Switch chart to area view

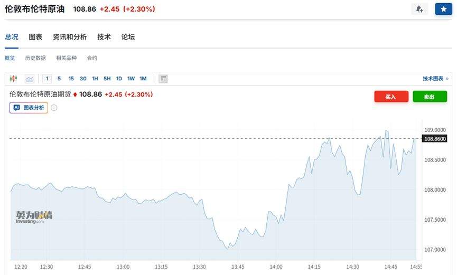[x=30, y=79]
